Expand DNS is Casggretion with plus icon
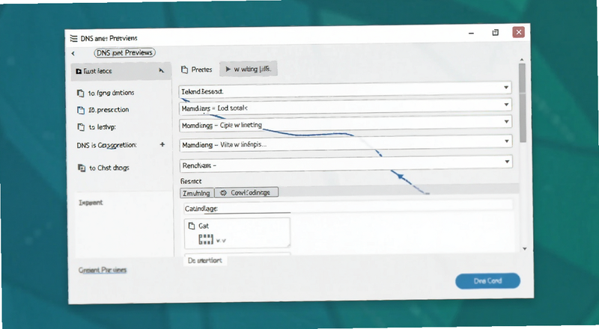 [162, 144]
